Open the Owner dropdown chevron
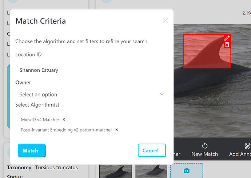251x178 pixels. pos(162,94)
